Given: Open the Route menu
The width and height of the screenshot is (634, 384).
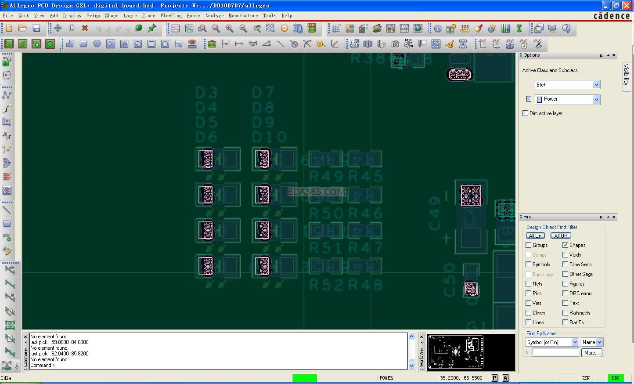Looking at the screenshot, I should [x=193, y=15].
